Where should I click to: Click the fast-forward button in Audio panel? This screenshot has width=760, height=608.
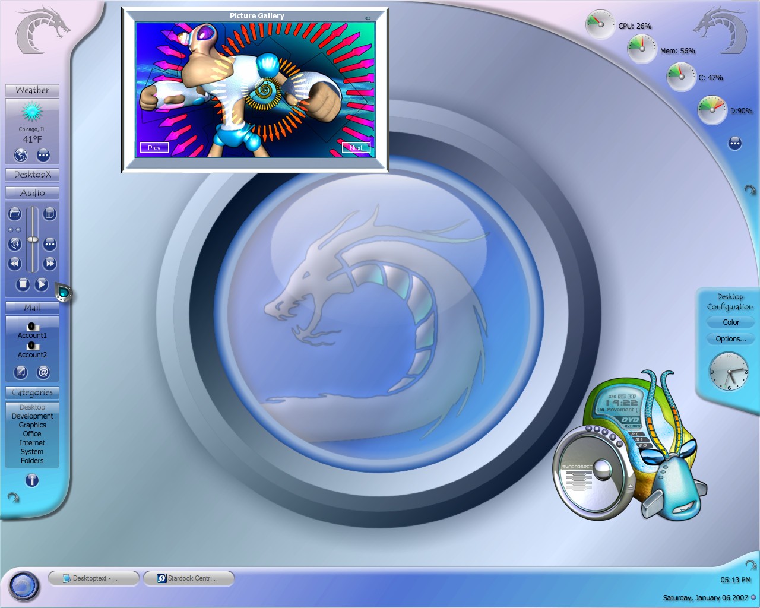coord(50,263)
